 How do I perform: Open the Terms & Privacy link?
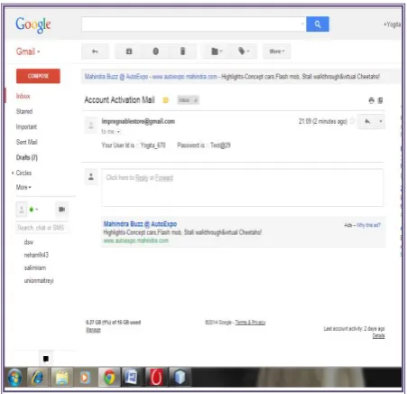coord(250,323)
